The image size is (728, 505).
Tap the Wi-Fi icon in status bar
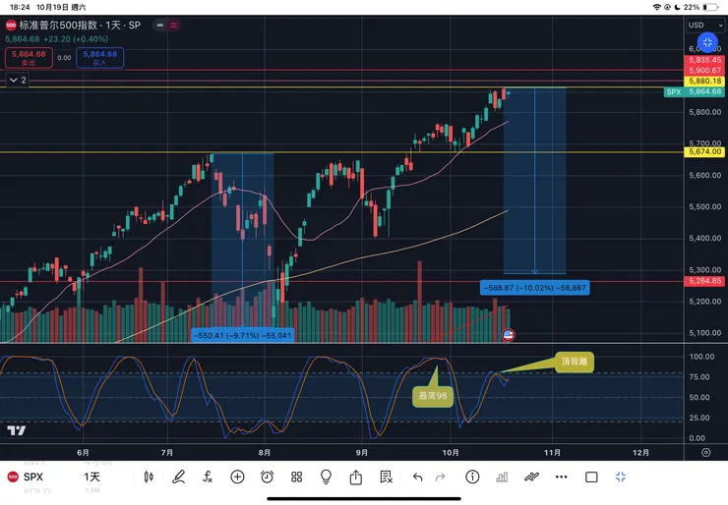(x=656, y=7)
